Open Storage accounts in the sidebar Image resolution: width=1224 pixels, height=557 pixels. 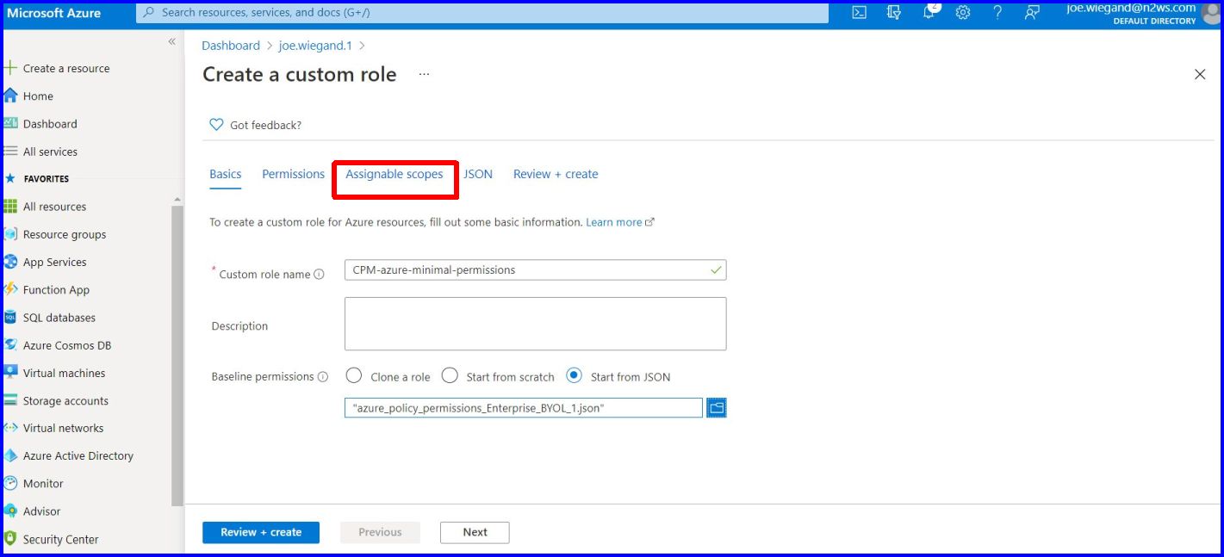pyautogui.click(x=65, y=400)
